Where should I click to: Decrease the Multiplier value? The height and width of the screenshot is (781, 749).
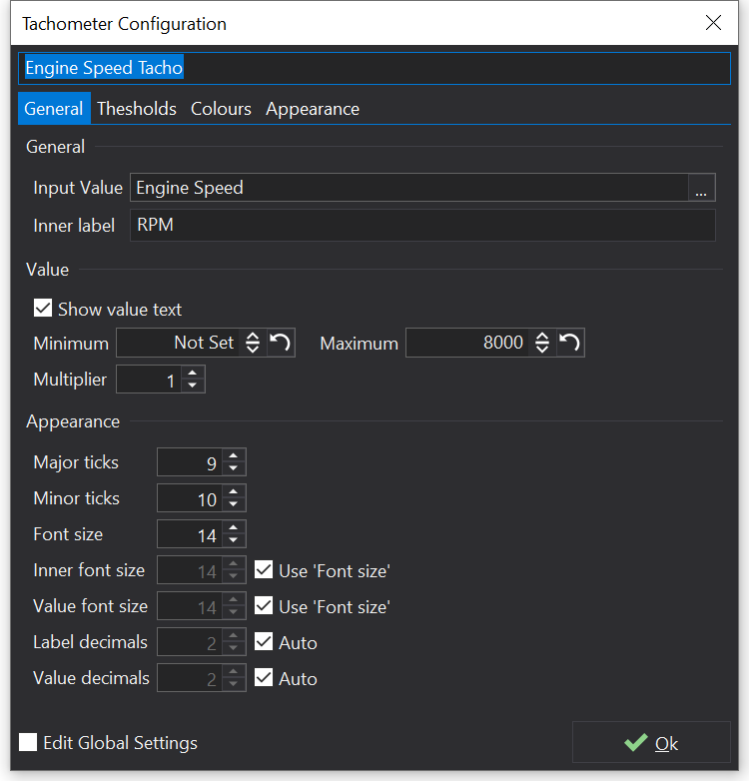[194, 387]
